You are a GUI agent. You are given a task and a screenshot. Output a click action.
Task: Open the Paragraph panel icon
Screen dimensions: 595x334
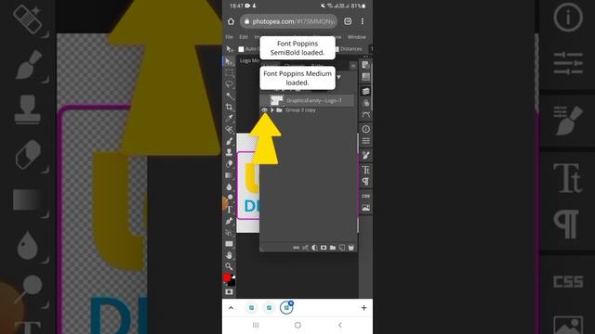(365, 182)
